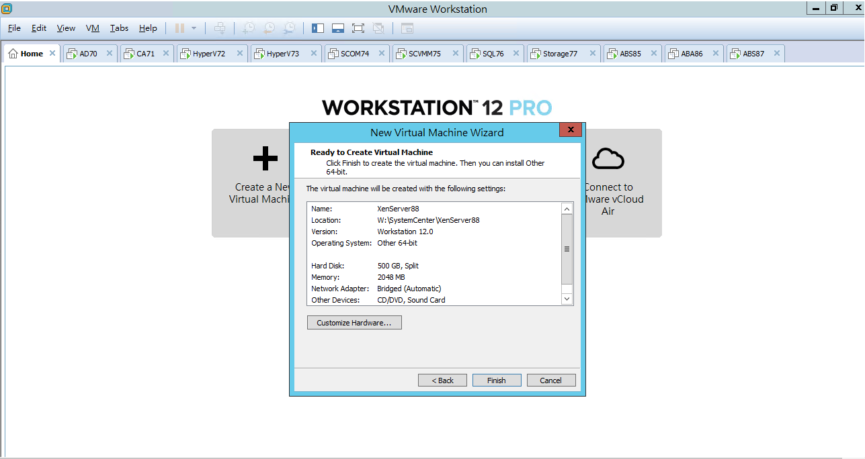
Task: Click the console view toolbar icon
Action: [x=407, y=28]
